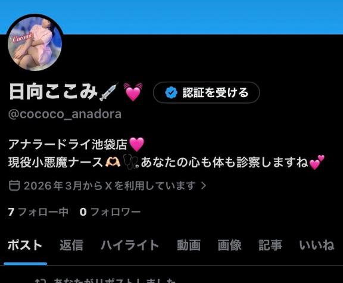Switch to the 記事 tab
The height and width of the screenshot is (283, 343).
pyautogui.click(x=270, y=245)
